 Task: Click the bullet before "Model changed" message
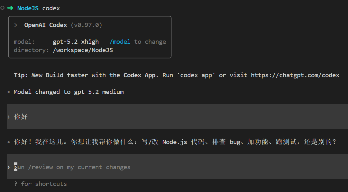click(x=9, y=92)
